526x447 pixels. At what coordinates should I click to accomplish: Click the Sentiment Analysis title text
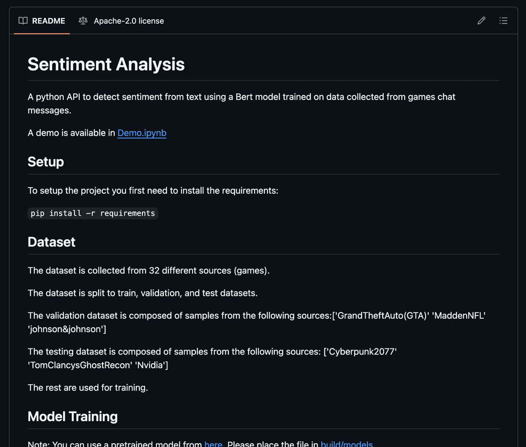point(106,64)
